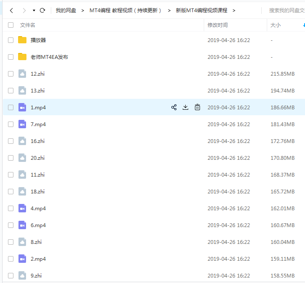Tick the checkbox for 1.mp4

click(11, 107)
